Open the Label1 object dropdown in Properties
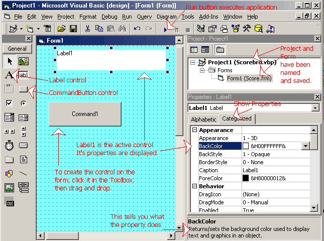Image resolution: width=324 pixels, height=241 pixels. [315, 108]
